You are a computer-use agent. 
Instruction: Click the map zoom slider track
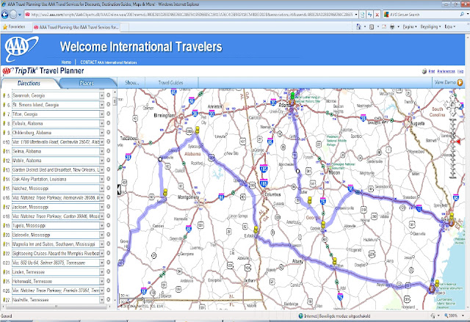pyautogui.click(x=453, y=148)
